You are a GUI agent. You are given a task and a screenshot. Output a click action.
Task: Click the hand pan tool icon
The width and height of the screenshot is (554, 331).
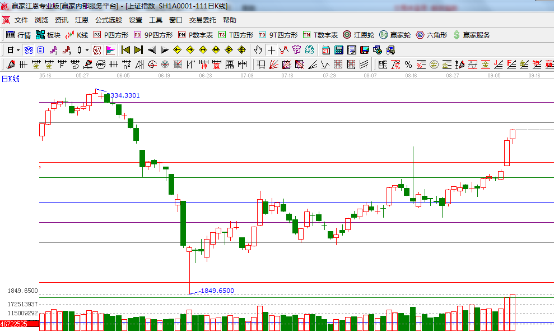click(x=258, y=50)
